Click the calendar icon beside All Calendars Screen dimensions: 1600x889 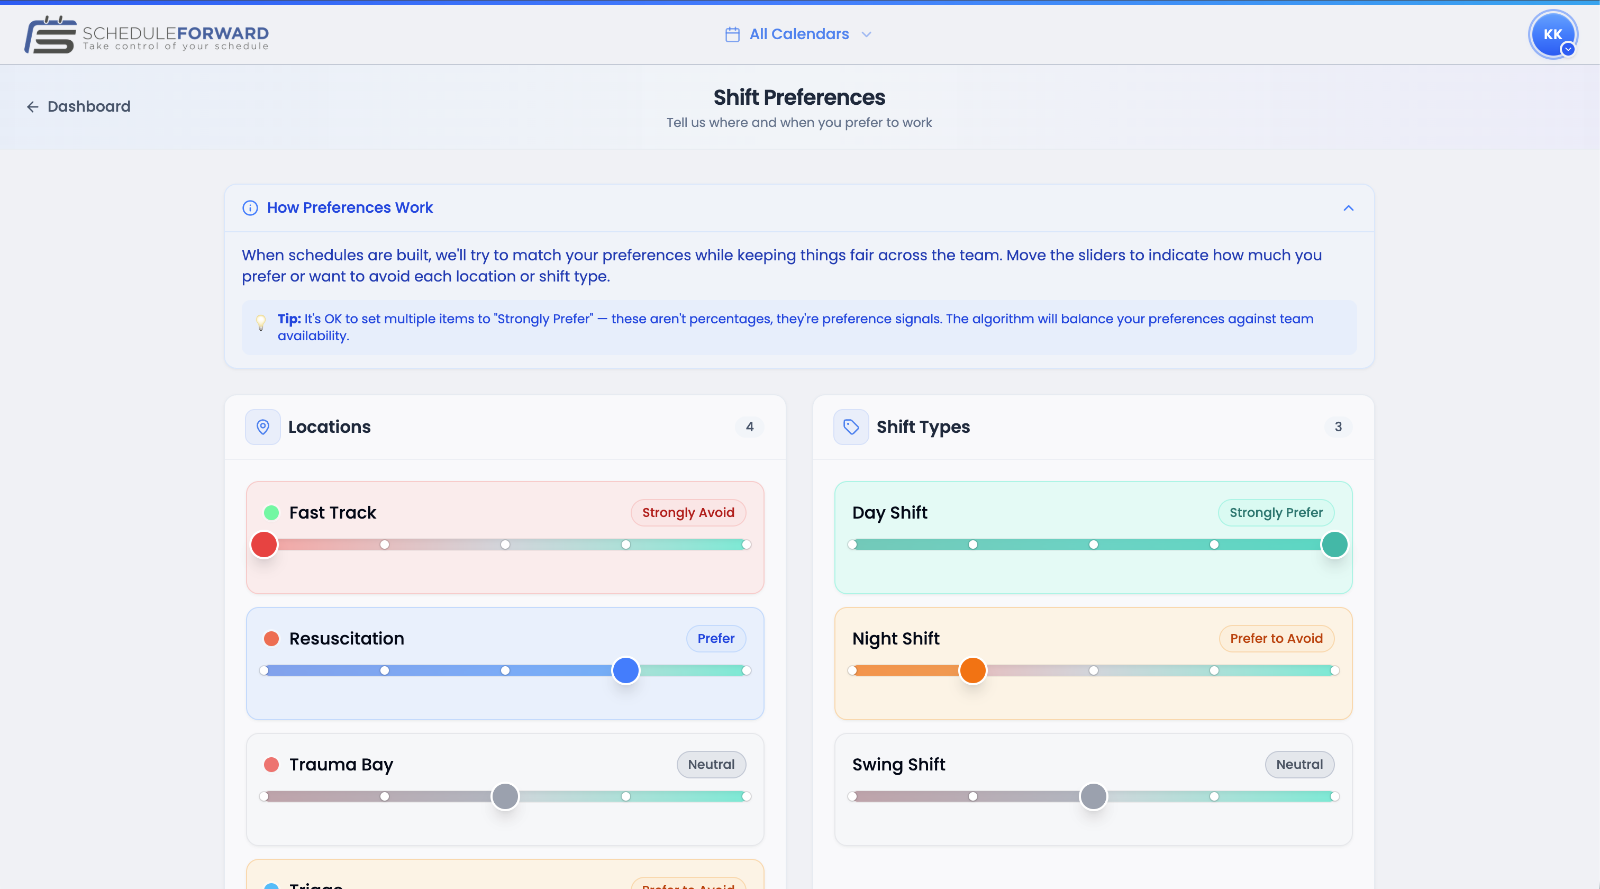pyautogui.click(x=732, y=34)
